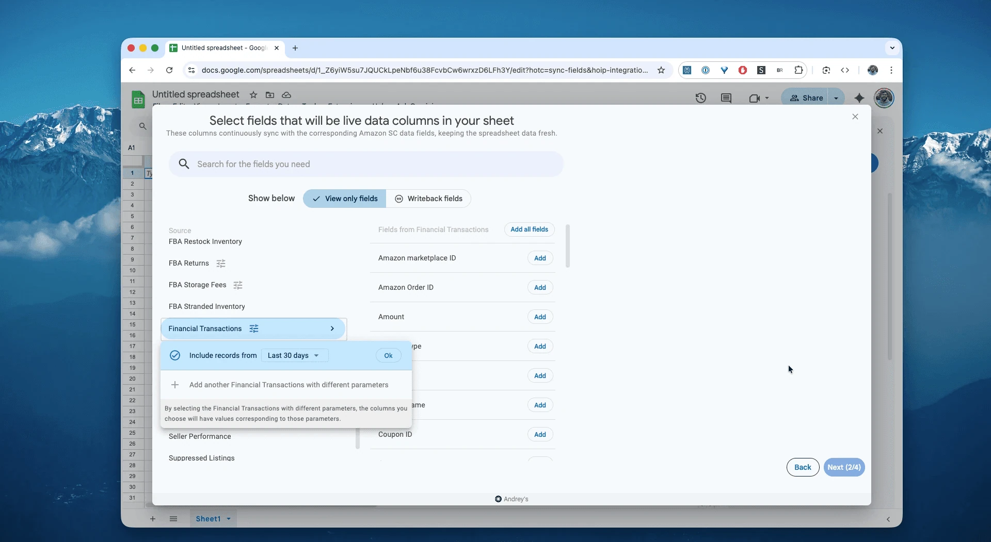991x542 pixels.
Task: Select Seller Performance source
Action: 200,436
